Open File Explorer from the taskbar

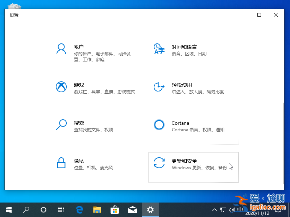97,209
